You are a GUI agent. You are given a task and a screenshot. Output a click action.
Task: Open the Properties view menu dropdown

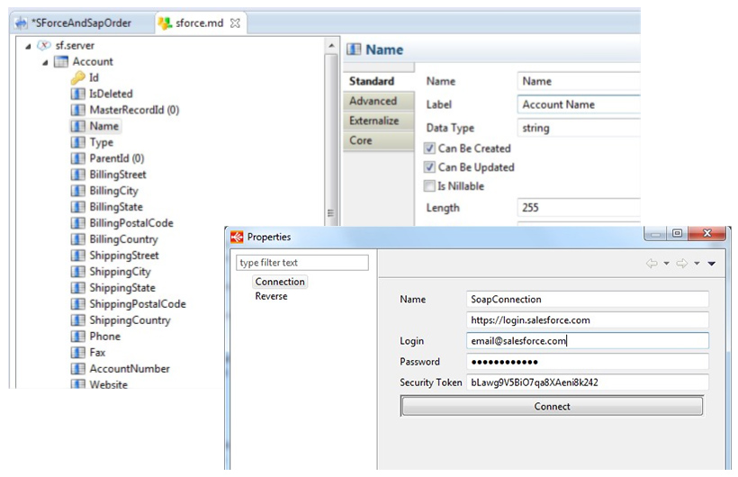tap(712, 264)
